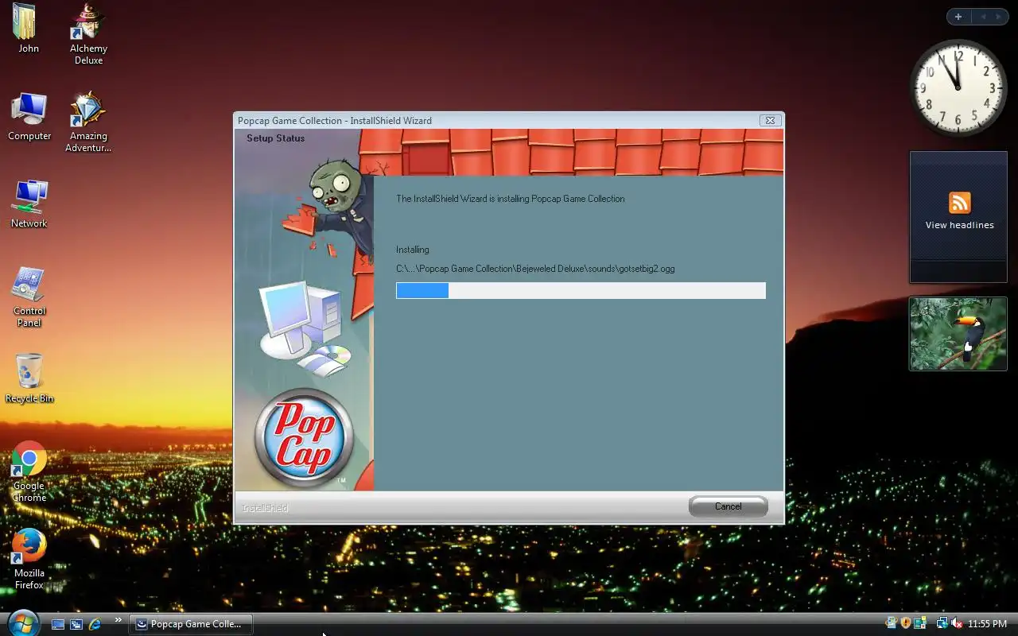This screenshot has height=636, width=1018.
Task: Go to the next sidebar gadget page
Action: click(999, 17)
